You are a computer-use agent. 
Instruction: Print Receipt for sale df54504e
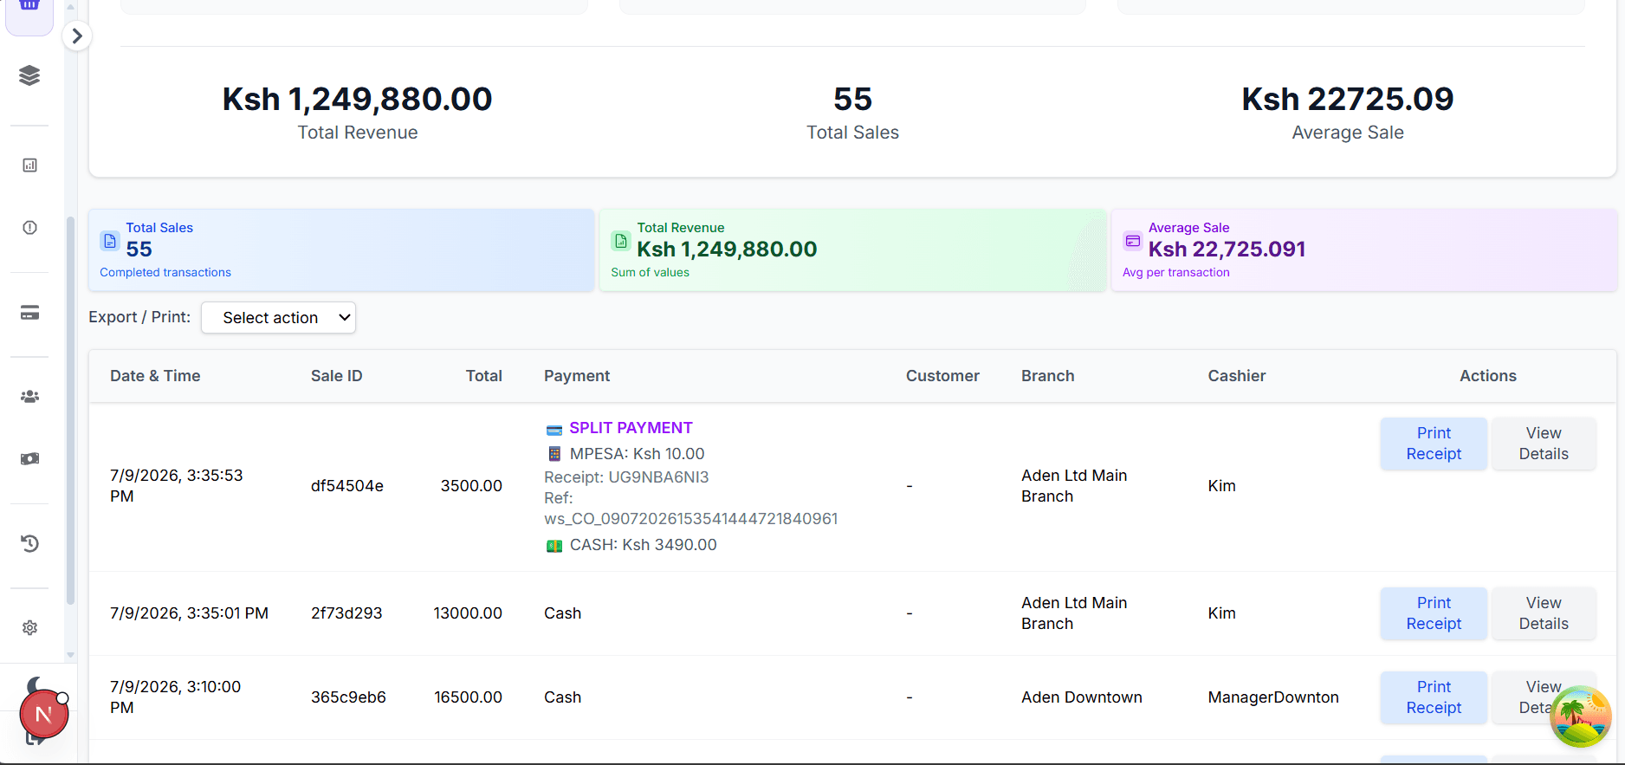pos(1434,444)
